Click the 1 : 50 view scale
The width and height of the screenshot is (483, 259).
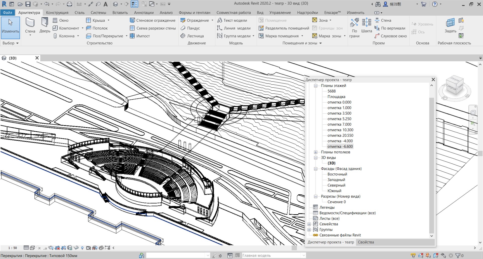click(x=13, y=248)
